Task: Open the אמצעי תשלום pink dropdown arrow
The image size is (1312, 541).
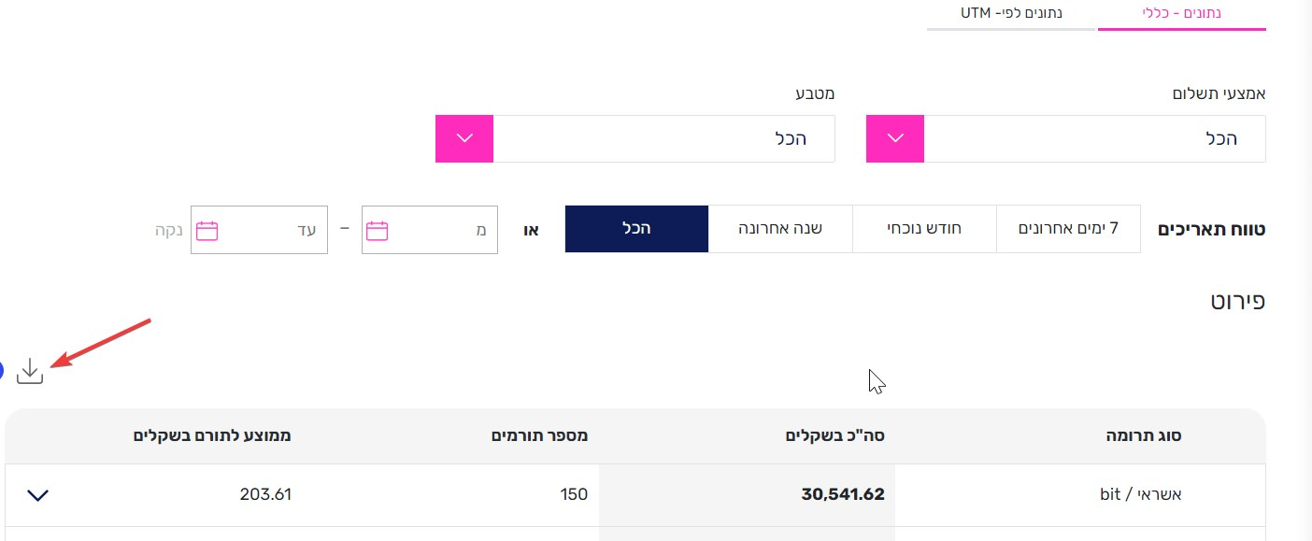Action: point(895,139)
